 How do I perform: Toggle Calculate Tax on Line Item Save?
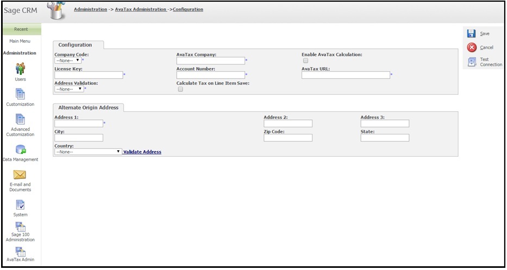[180, 89]
